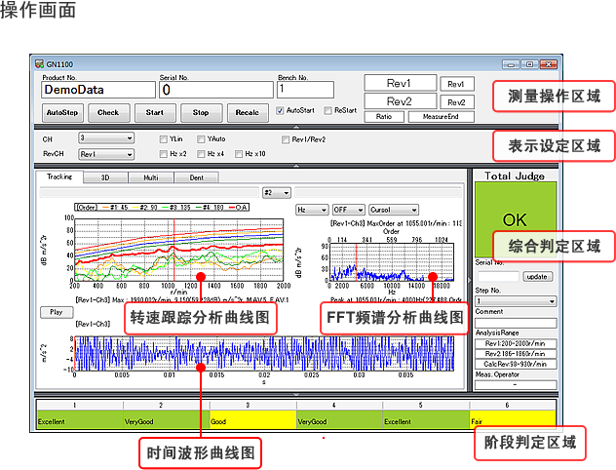This screenshot has width=616, height=470.
Task: Click the update button beside the serial field
Action: (x=538, y=276)
